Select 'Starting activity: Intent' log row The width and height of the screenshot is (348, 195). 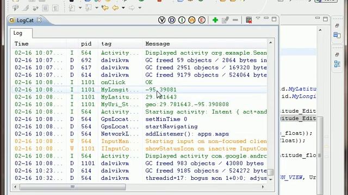[139, 112]
